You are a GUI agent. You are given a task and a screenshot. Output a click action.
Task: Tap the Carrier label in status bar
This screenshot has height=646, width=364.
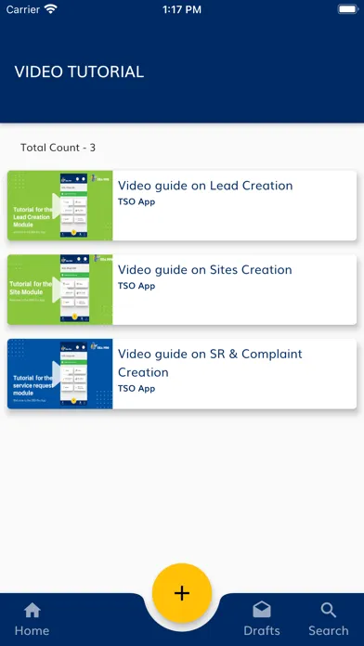[23, 9]
